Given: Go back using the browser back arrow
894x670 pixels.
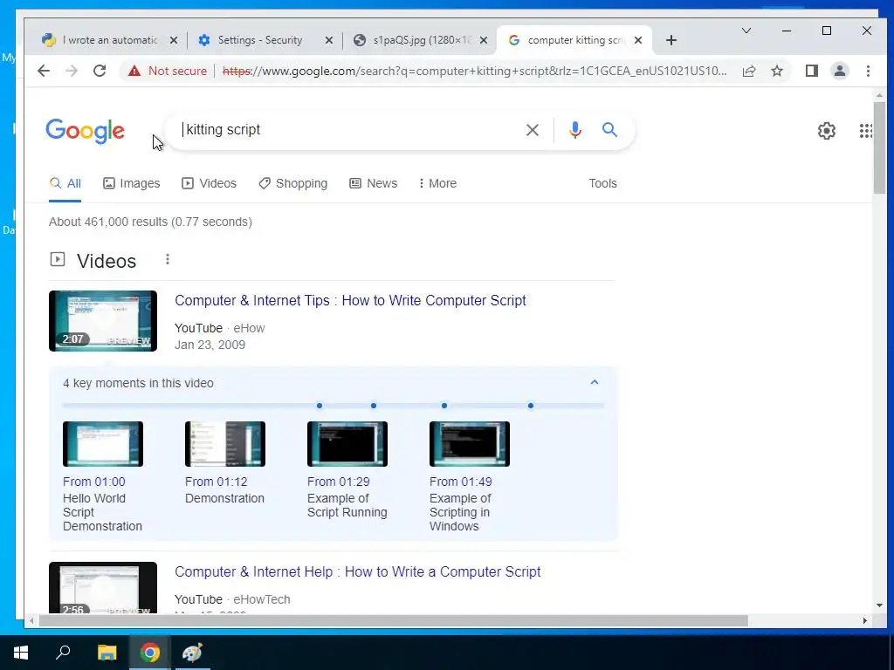Looking at the screenshot, I should point(44,71).
